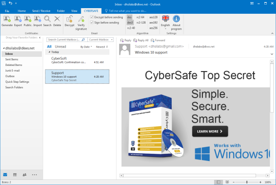This screenshot has width=276, height=185.
Task: Select the des3 algorithm
Action: click(x=130, y=22)
